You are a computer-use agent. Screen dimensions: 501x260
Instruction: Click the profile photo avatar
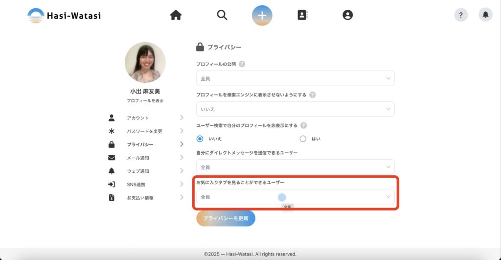[x=145, y=62]
